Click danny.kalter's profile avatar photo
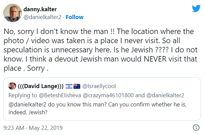Image resolution: width=204 pixels, height=135 pixels. tap(13, 13)
